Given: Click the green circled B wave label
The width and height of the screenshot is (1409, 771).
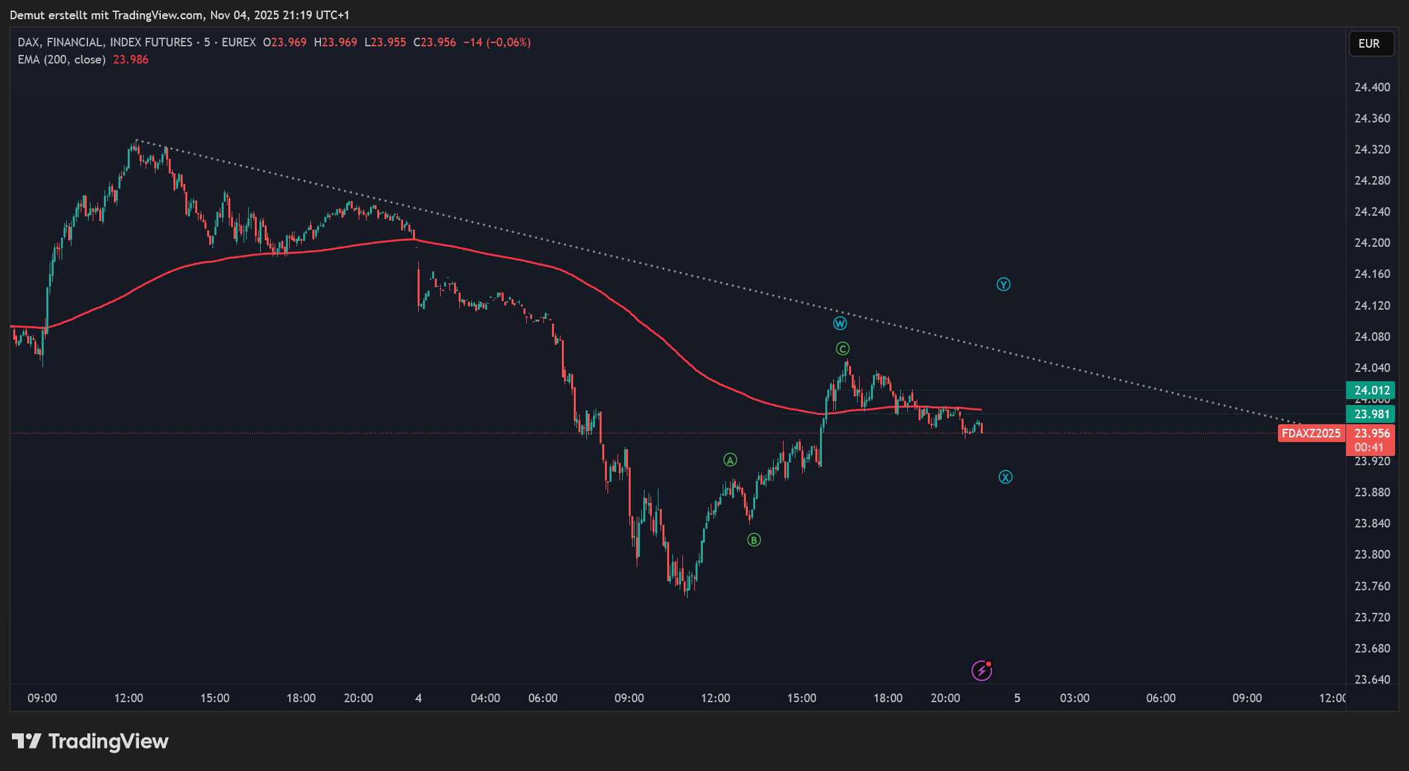Looking at the screenshot, I should (x=754, y=540).
